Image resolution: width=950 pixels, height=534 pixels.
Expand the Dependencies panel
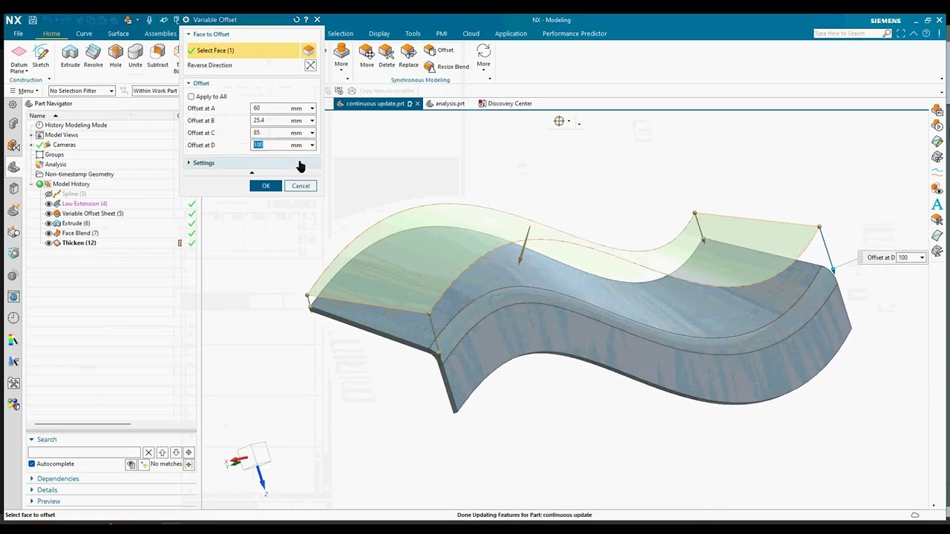click(58, 478)
